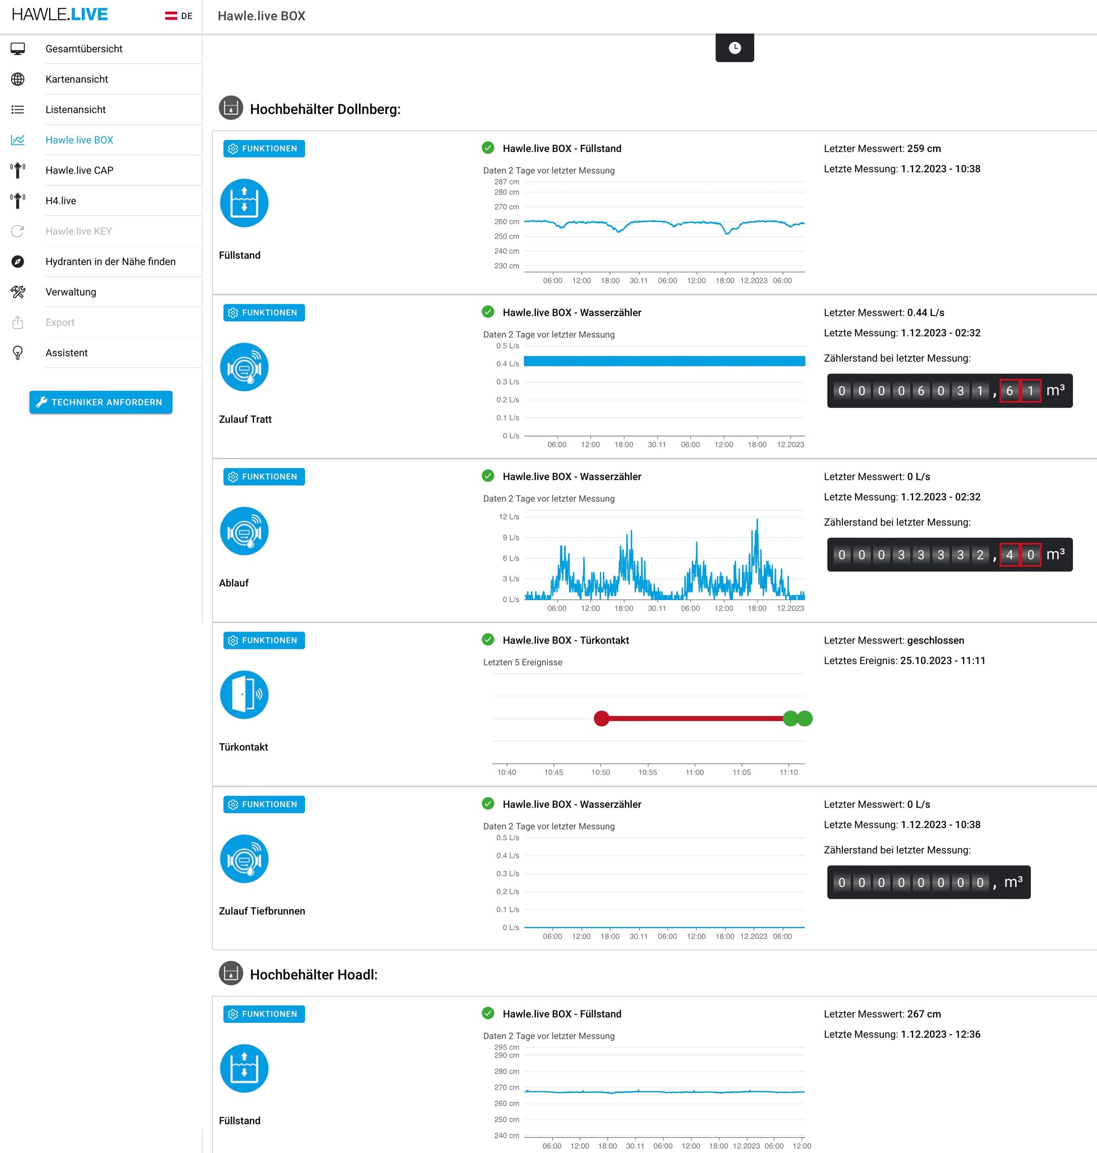Click the Hochbehälter Dollnberg tank icon
Screen dimensions: 1097x1153
tap(231, 108)
